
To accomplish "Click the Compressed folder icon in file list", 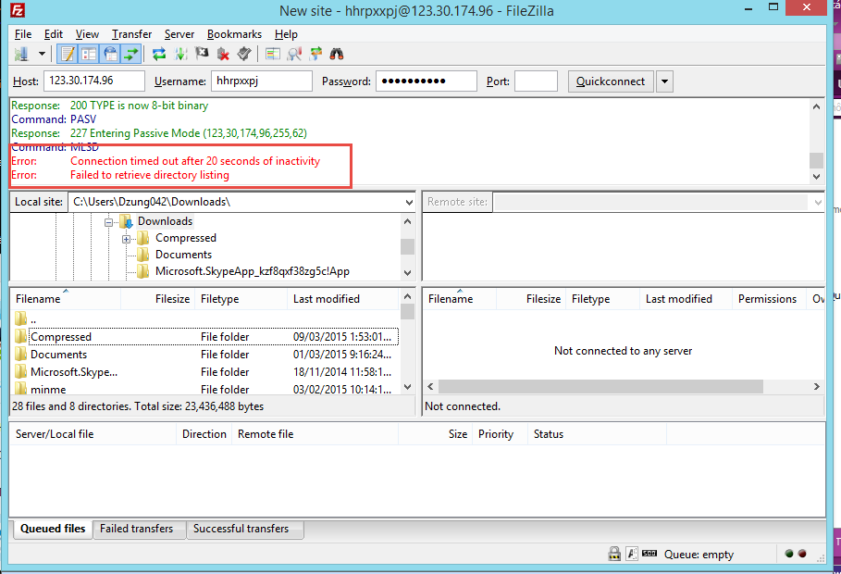I will coord(21,337).
